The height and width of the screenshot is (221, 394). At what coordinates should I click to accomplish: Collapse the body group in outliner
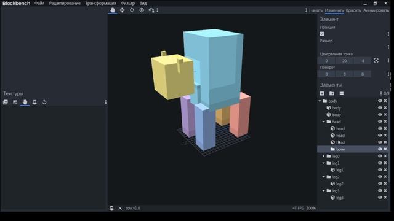point(320,101)
